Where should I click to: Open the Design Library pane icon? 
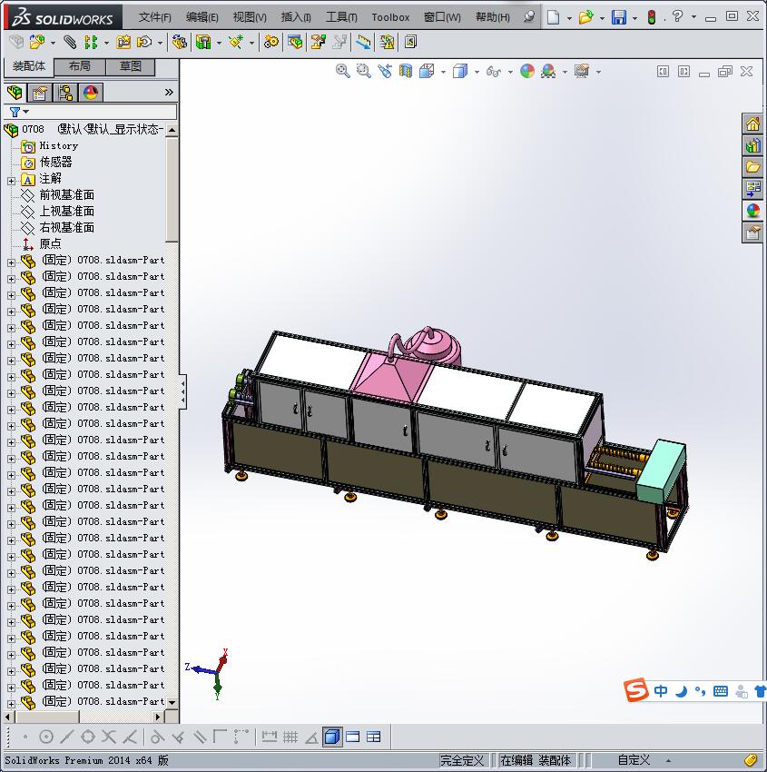(752, 145)
